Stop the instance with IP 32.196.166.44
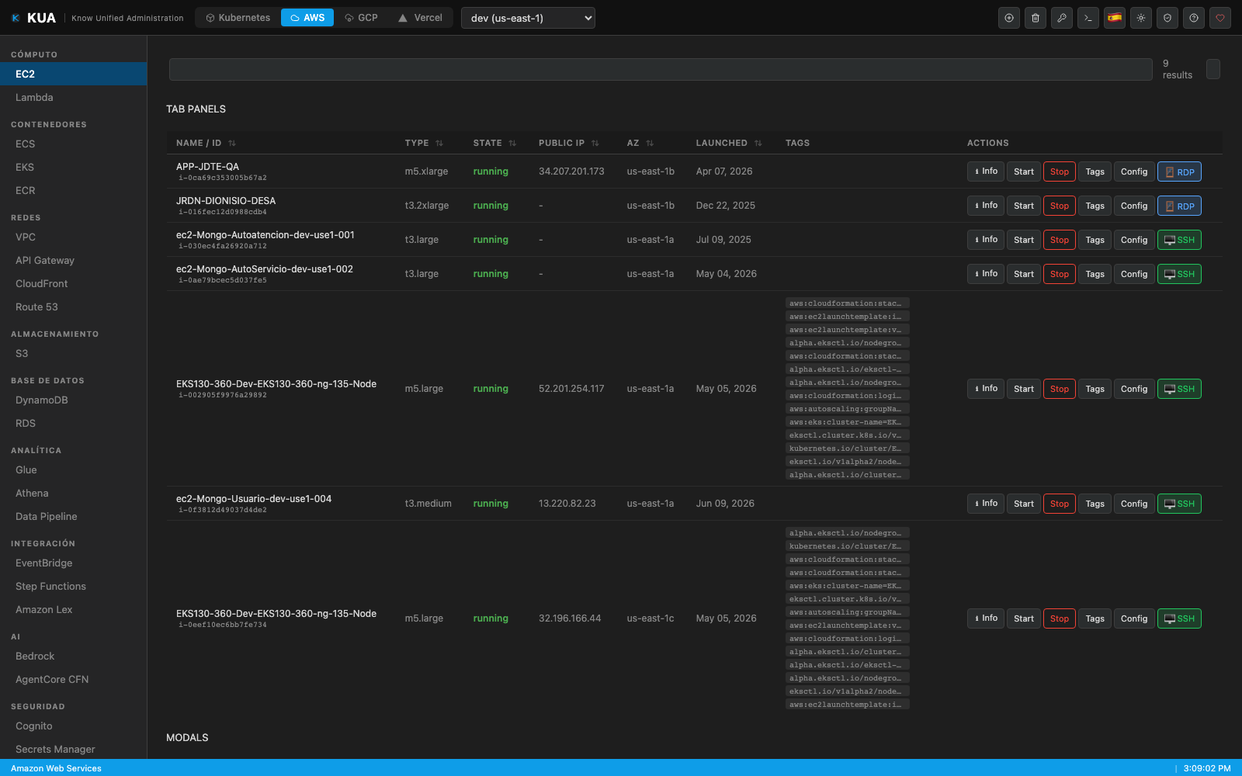 [x=1060, y=618]
